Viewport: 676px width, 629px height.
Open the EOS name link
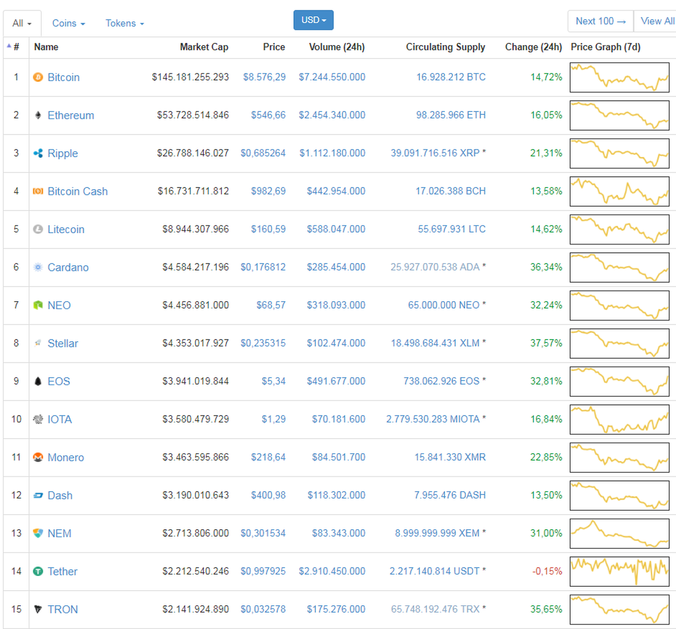coord(59,381)
